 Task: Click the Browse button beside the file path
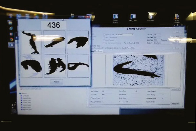[x=177, y=48]
